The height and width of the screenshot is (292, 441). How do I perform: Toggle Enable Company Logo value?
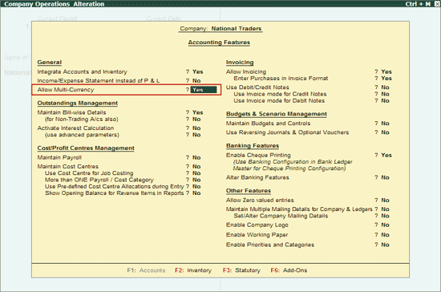[385, 225]
